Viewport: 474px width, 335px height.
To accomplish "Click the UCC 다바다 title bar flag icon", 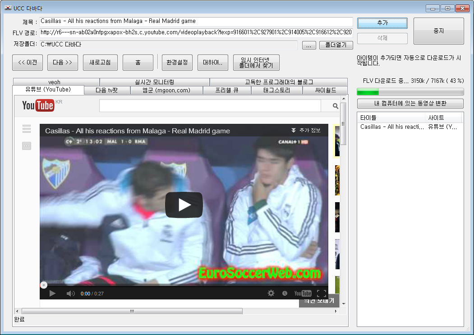I will (8, 8).
